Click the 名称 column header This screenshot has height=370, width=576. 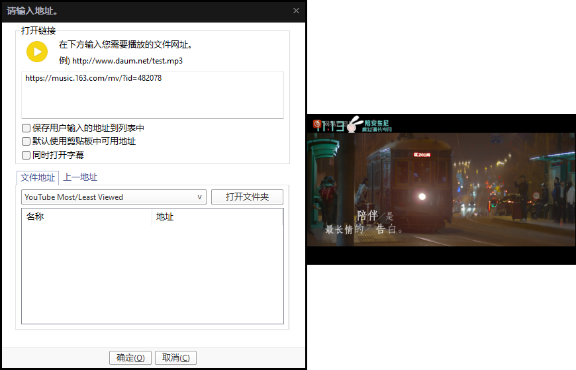[87, 216]
